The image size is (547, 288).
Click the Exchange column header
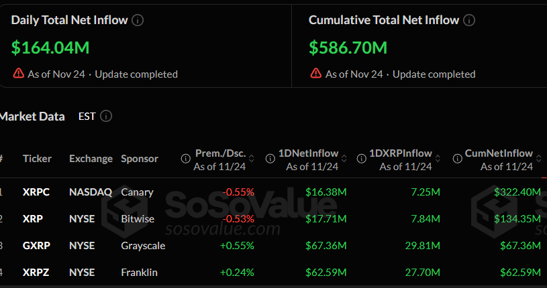(91, 159)
